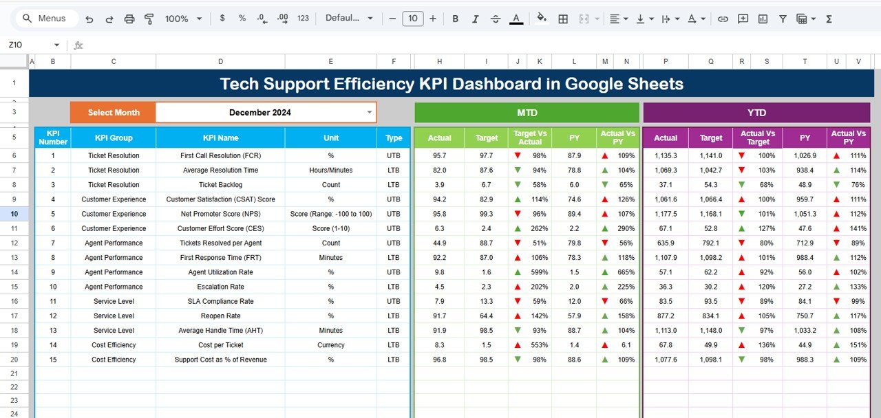Insert a chart from the toolbar
The height and width of the screenshot is (418, 881).
click(763, 19)
